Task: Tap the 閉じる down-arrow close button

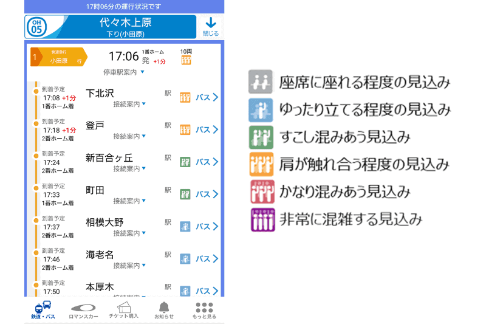Action: 211,27
